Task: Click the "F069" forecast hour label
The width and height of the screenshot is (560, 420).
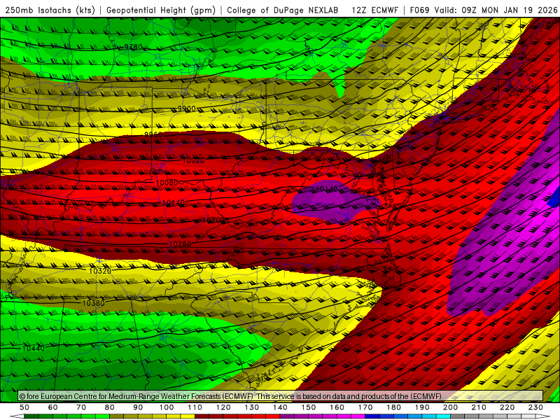Action: pyautogui.click(x=419, y=10)
